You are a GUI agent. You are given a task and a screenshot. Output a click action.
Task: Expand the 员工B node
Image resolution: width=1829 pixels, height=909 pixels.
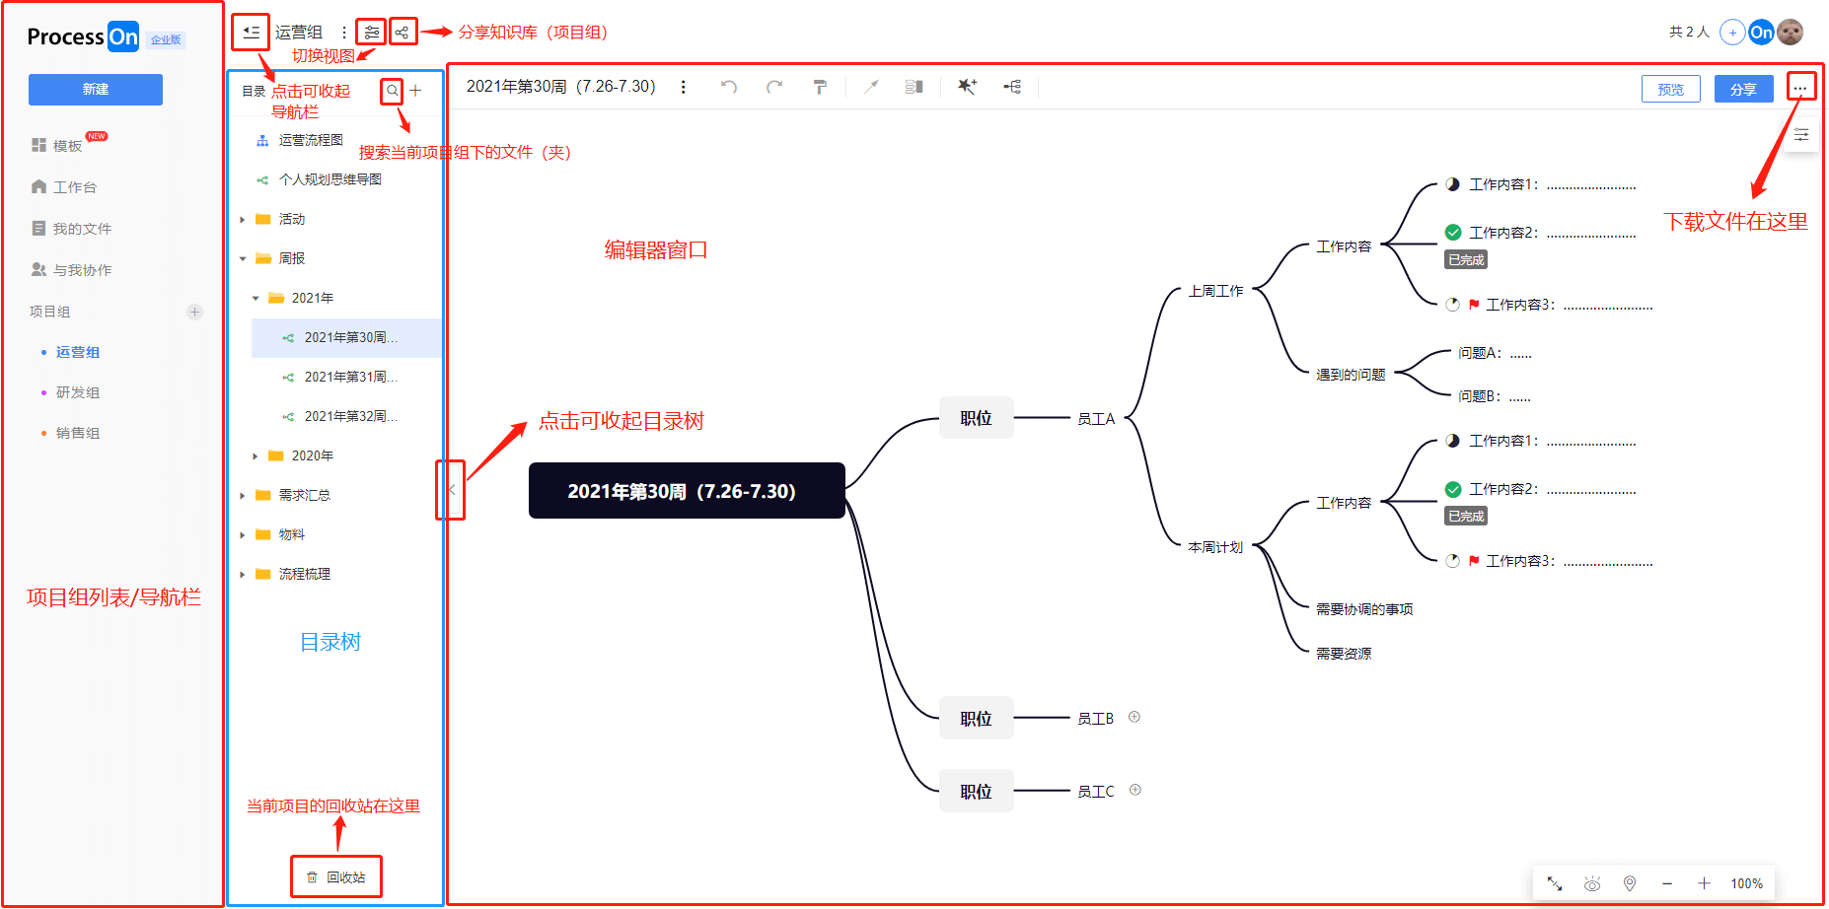(x=1134, y=717)
